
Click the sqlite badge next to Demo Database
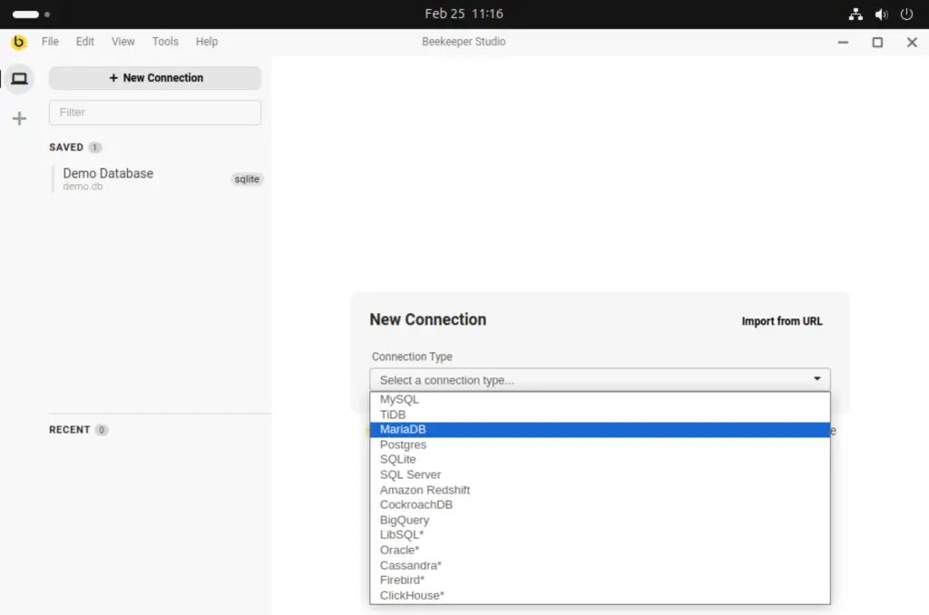247,179
